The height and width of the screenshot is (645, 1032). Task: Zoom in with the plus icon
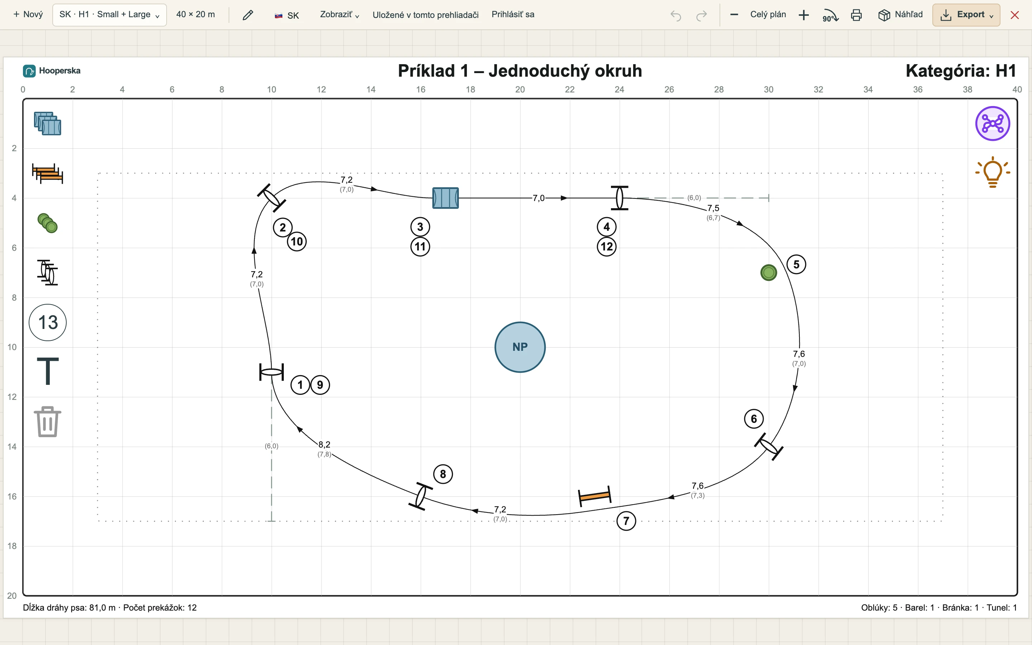click(x=803, y=15)
